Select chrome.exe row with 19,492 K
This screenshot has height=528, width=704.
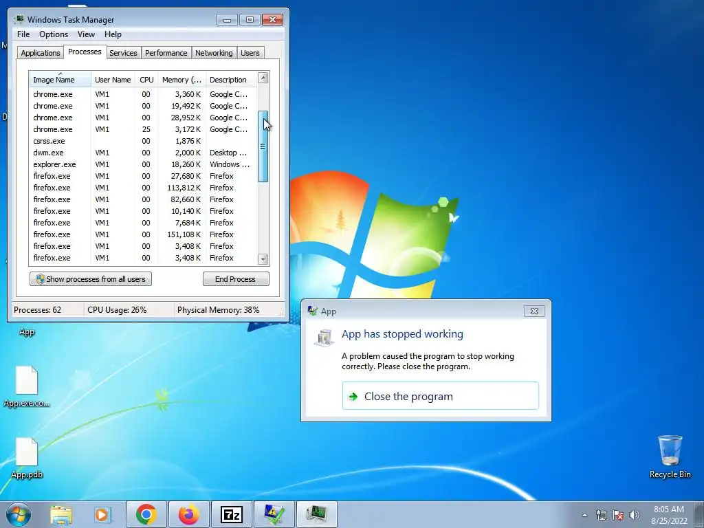pyautogui.click(x=144, y=106)
